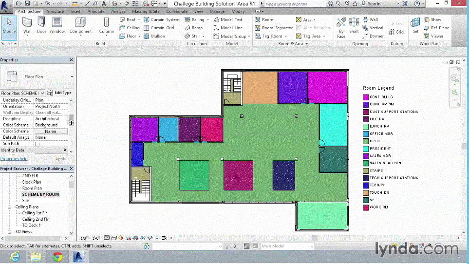
Task: Select SCHEME BY ROOM view in browser
Action: (40, 194)
